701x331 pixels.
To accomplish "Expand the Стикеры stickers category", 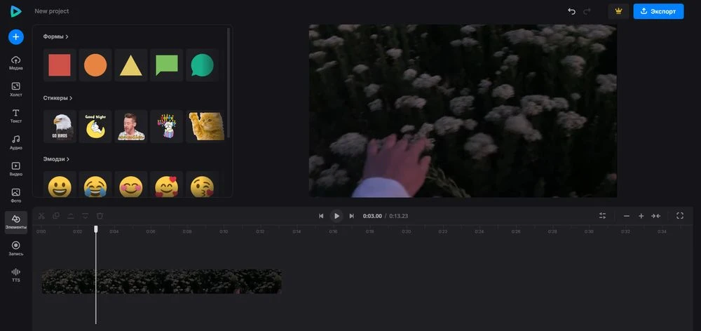I will 57,98.
